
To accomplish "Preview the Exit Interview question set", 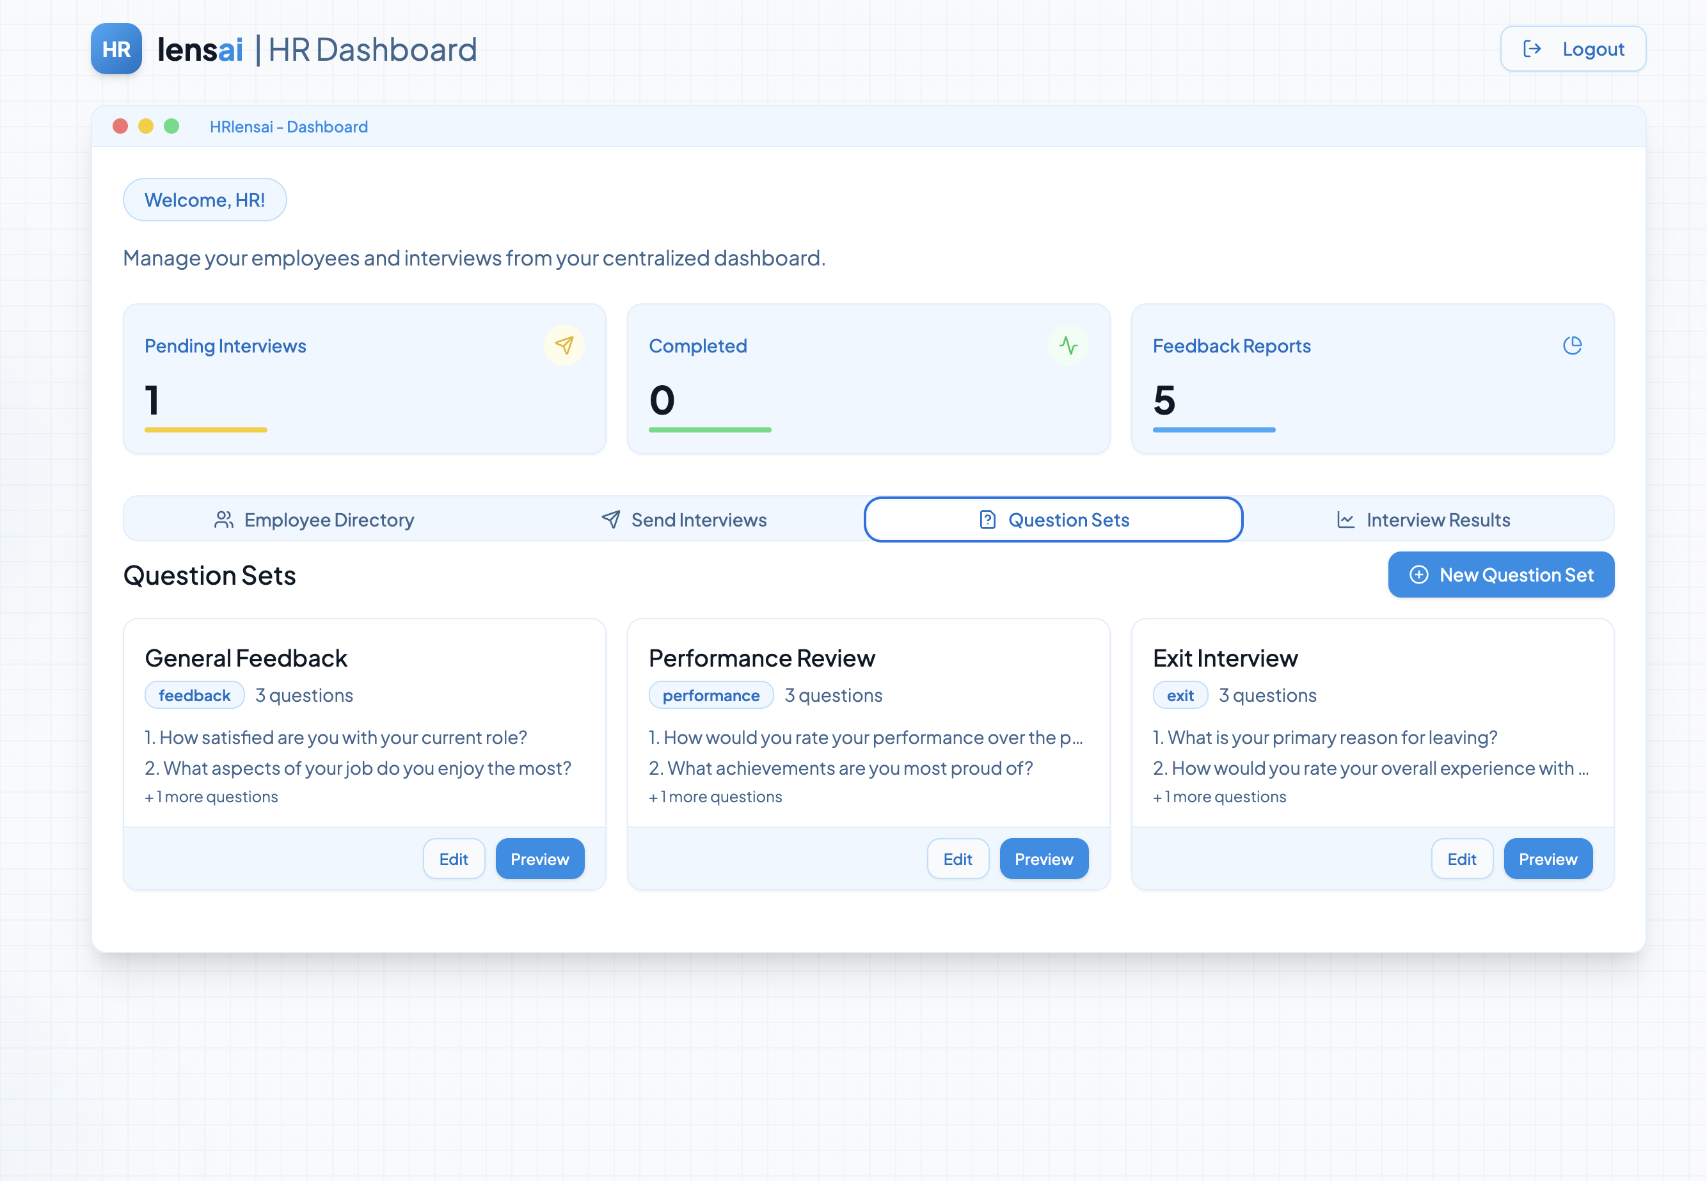I will tap(1548, 859).
